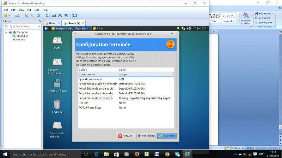Open the library search filter dropdown

(x=39, y=26)
